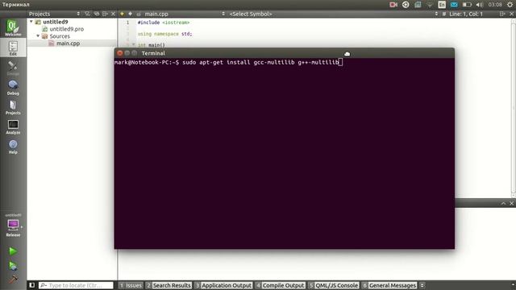Open the system power gear menu

pos(510,5)
